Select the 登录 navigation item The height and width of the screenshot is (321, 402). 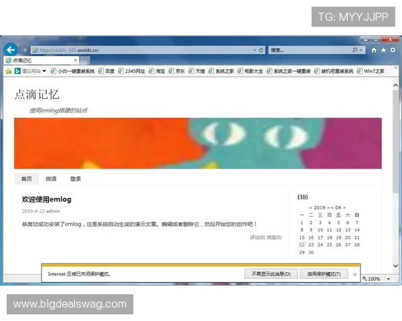pos(75,179)
